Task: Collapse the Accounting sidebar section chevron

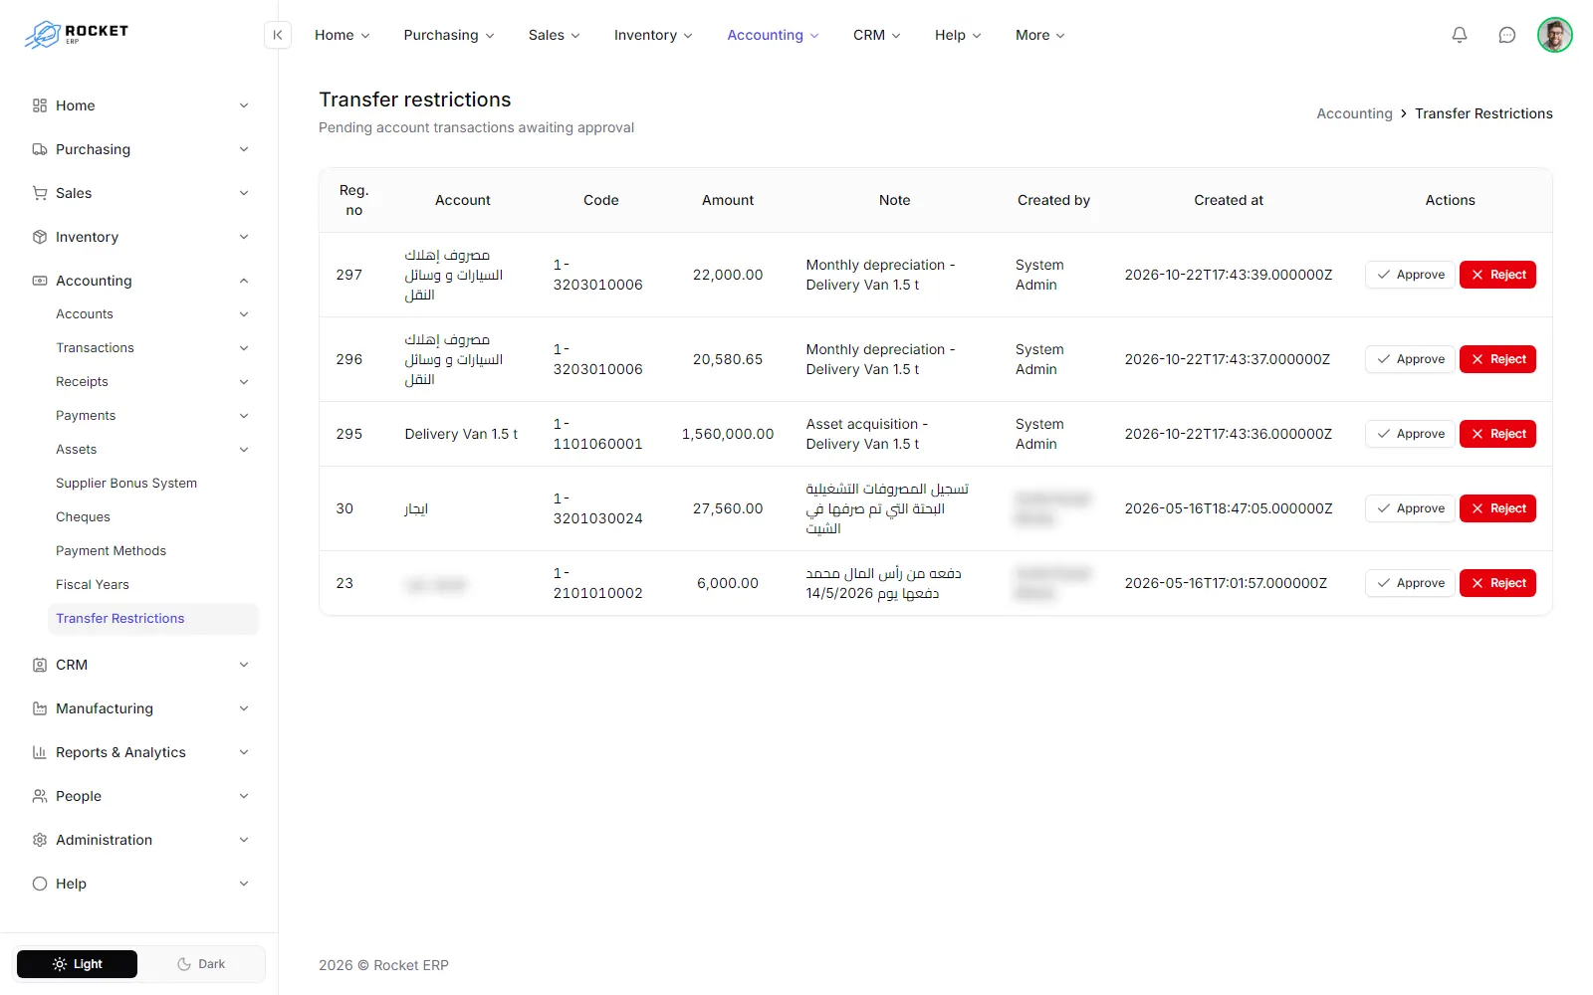Action: click(244, 281)
